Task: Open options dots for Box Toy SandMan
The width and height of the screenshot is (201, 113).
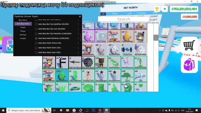Action: (78, 24)
